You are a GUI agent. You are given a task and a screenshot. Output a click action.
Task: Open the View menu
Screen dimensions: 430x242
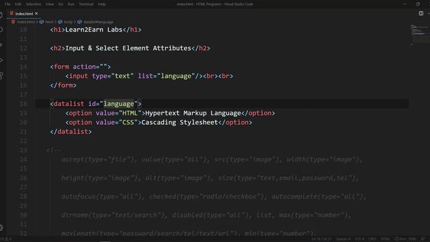[x=50, y=4]
